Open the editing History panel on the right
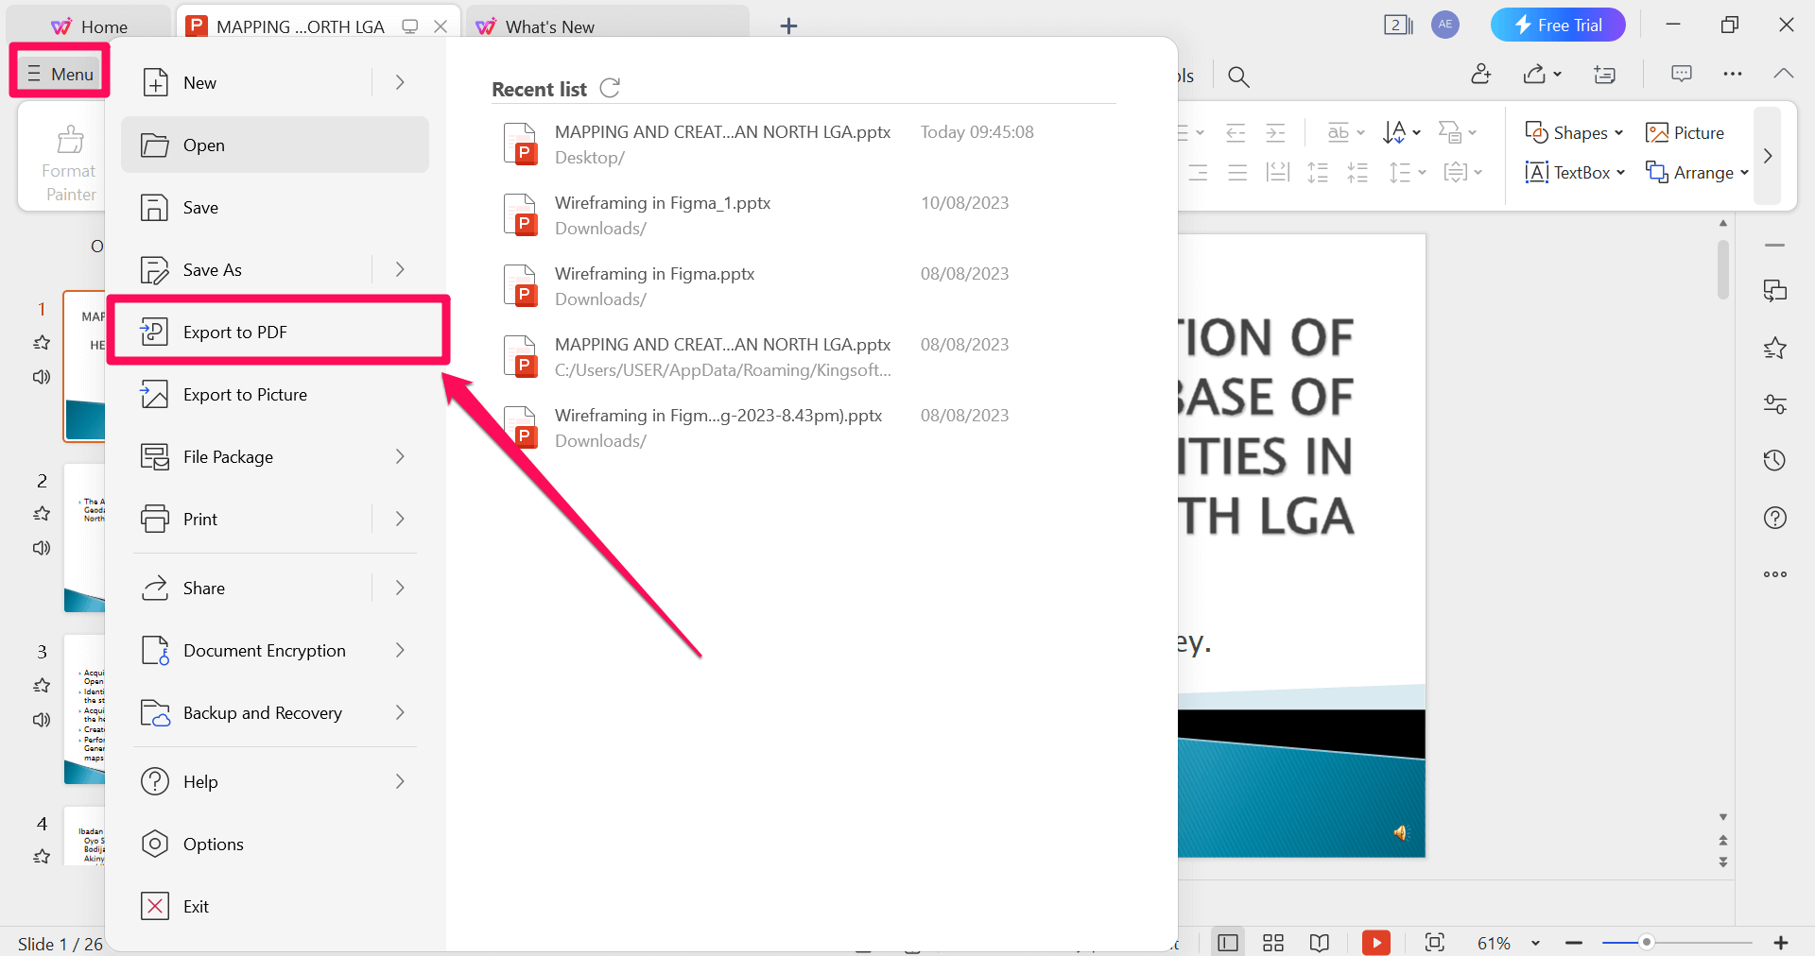 point(1775,460)
